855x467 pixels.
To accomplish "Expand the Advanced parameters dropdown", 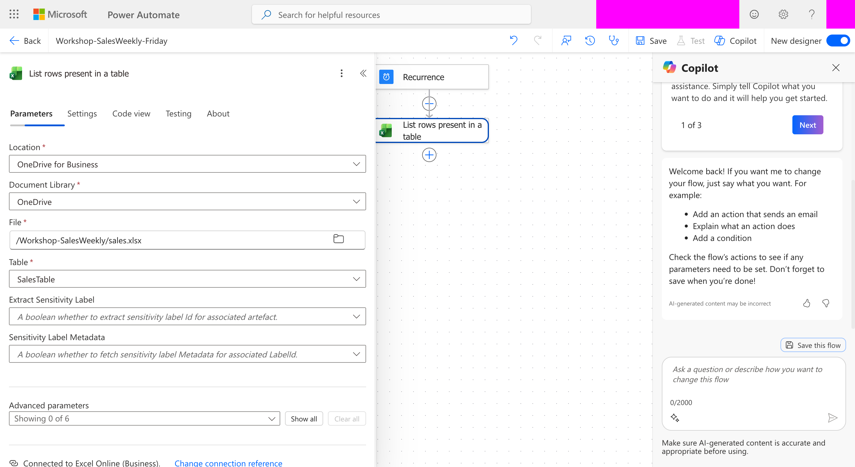I will [x=144, y=418].
